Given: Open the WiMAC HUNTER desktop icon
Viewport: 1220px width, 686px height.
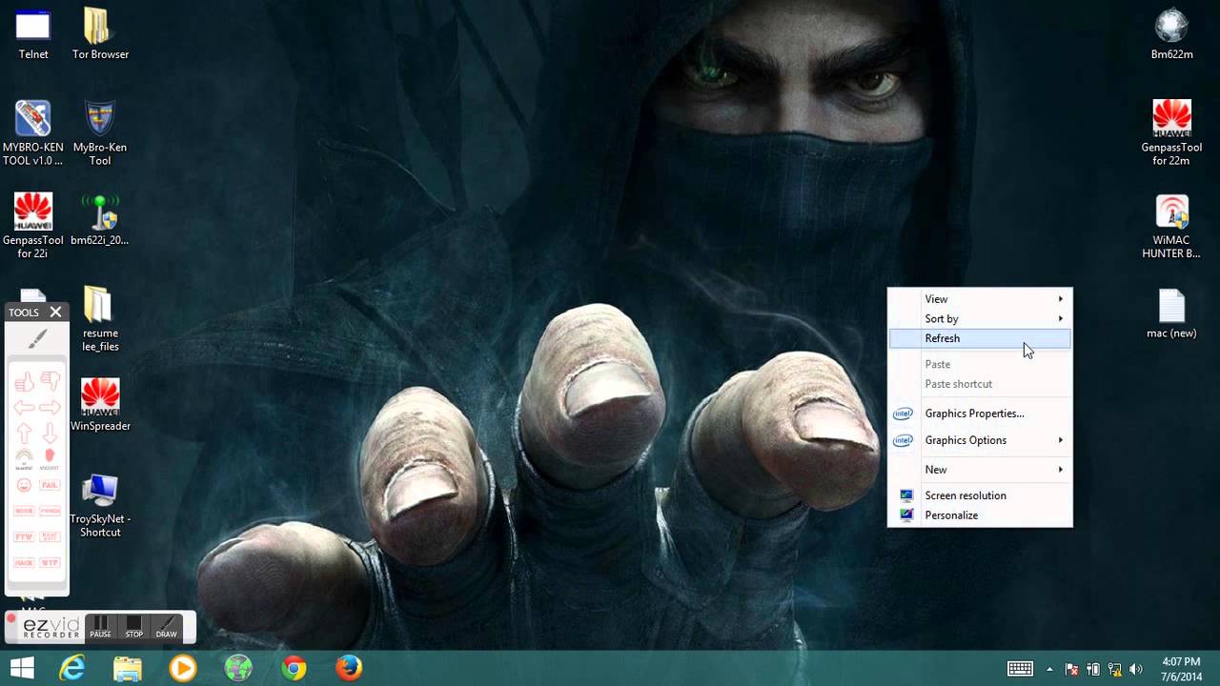Looking at the screenshot, I should pos(1171,226).
